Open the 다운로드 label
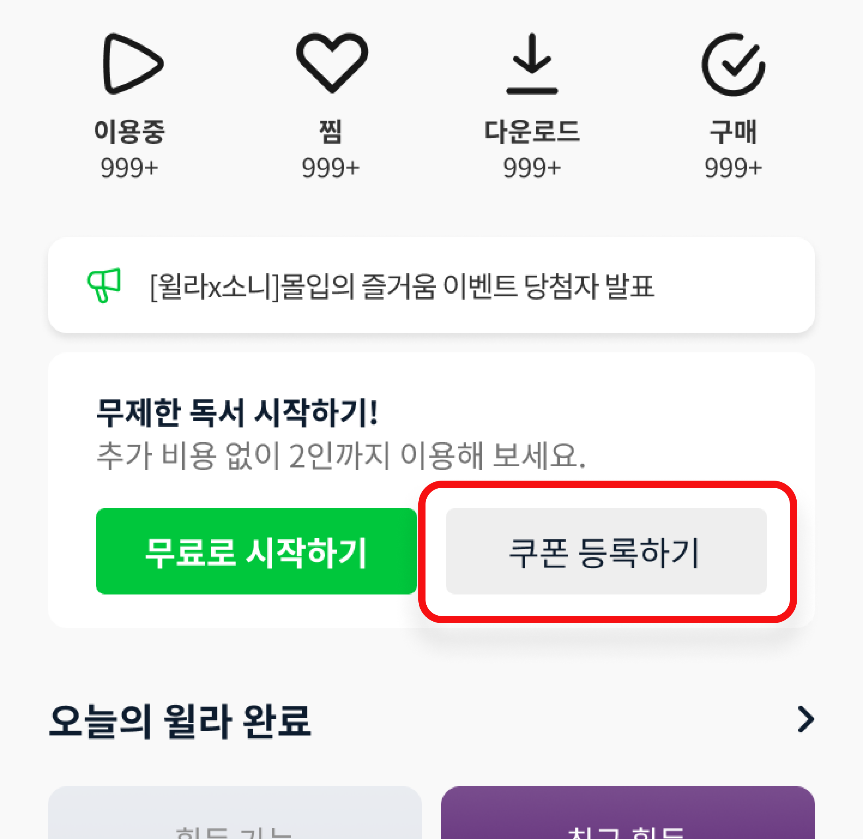 532,131
